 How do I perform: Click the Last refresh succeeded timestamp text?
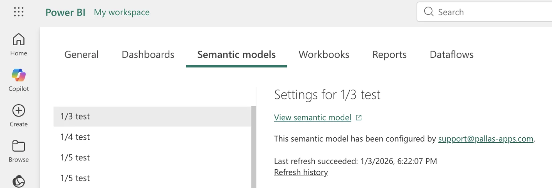356,161
